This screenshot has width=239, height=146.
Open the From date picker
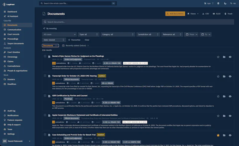click(x=191, y=34)
